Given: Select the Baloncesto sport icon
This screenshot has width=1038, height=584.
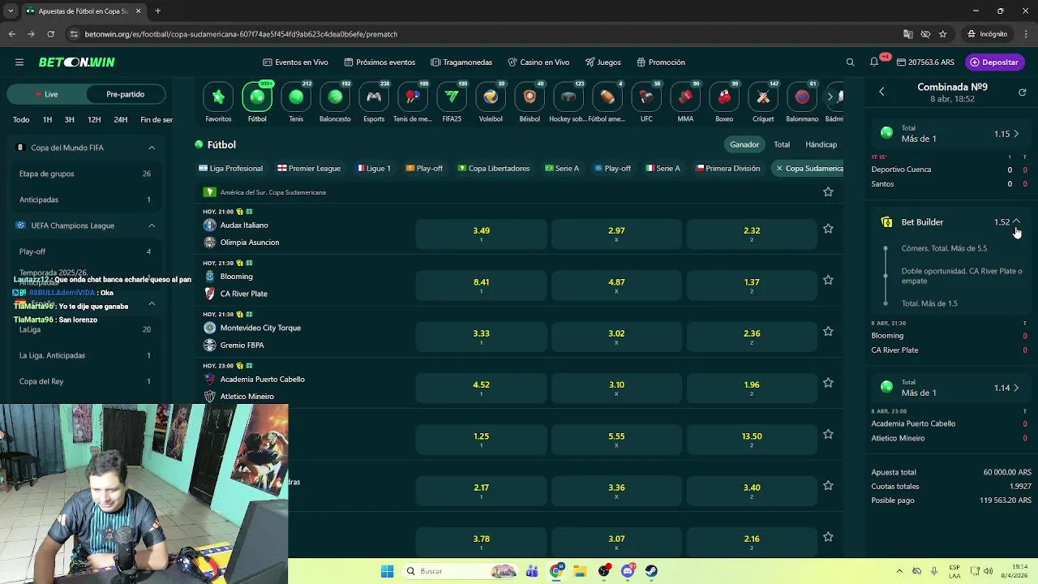Looking at the screenshot, I should 335,97.
